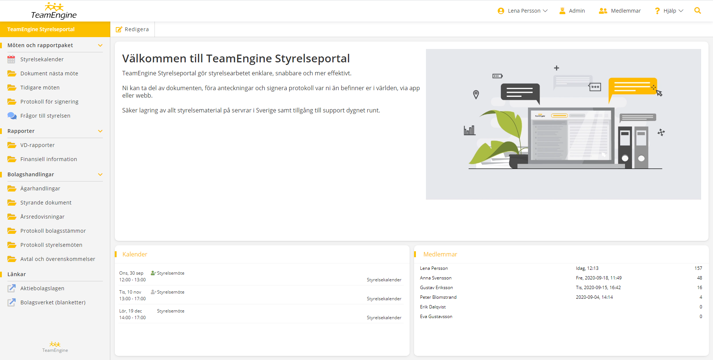
Task: Collapse the Möten och rapportpaket section
Action: click(100, 45)
